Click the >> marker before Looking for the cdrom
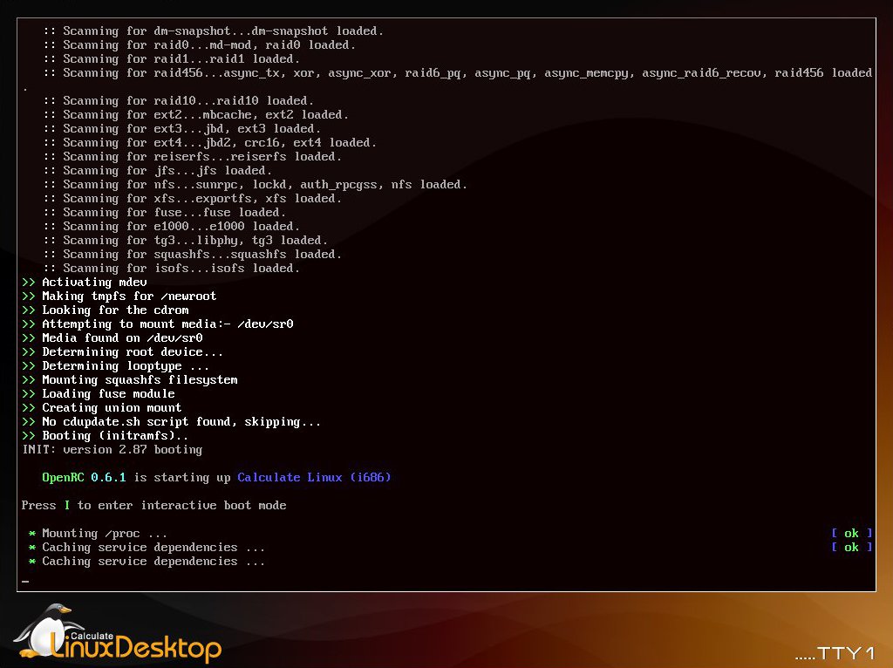Image resolution: width=893 pixels, height=668 pixels. 29,310
